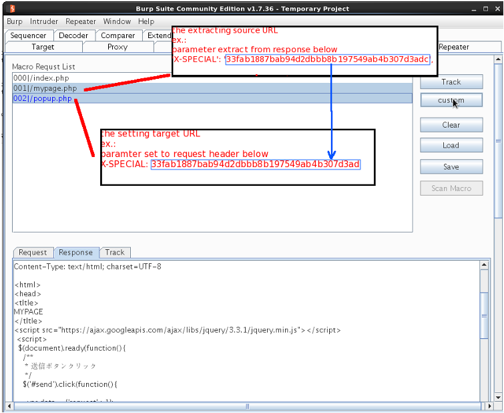Click the horizontal scrollbar right arrow
Screen dimensions: 504x413
click(x=489, y=406)
